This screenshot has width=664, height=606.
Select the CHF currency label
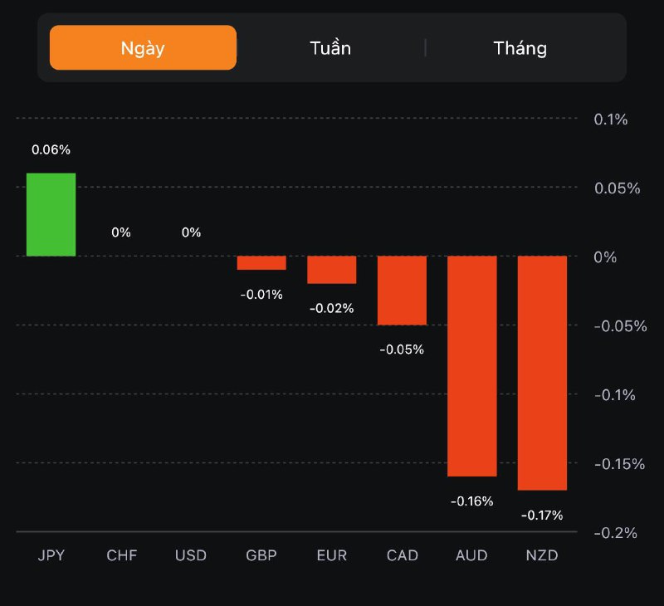tap(121, 555)
